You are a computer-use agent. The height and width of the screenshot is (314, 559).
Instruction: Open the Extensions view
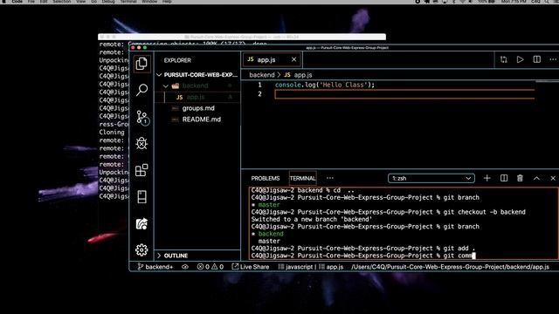coord(141,170)
